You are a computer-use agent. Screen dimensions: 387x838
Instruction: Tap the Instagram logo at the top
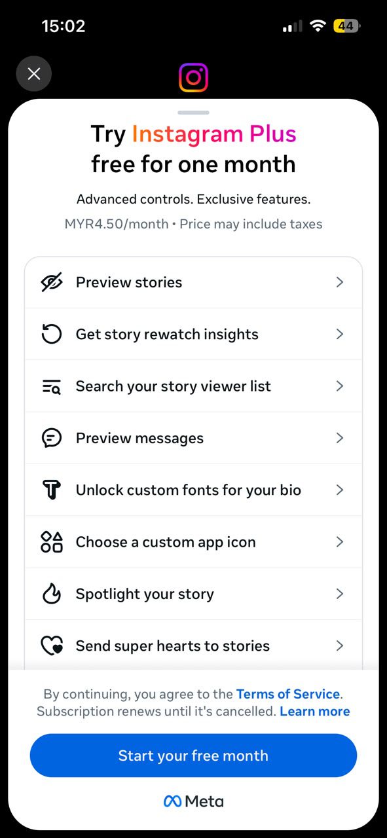pos(193,78)
